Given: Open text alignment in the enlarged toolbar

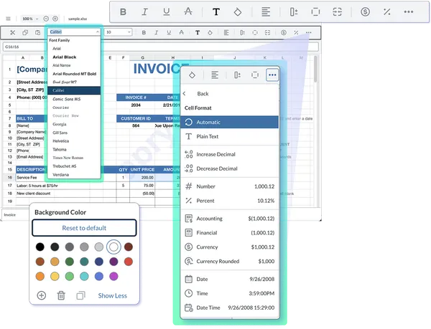Looking at the screenshot, I should pos(266,11).
